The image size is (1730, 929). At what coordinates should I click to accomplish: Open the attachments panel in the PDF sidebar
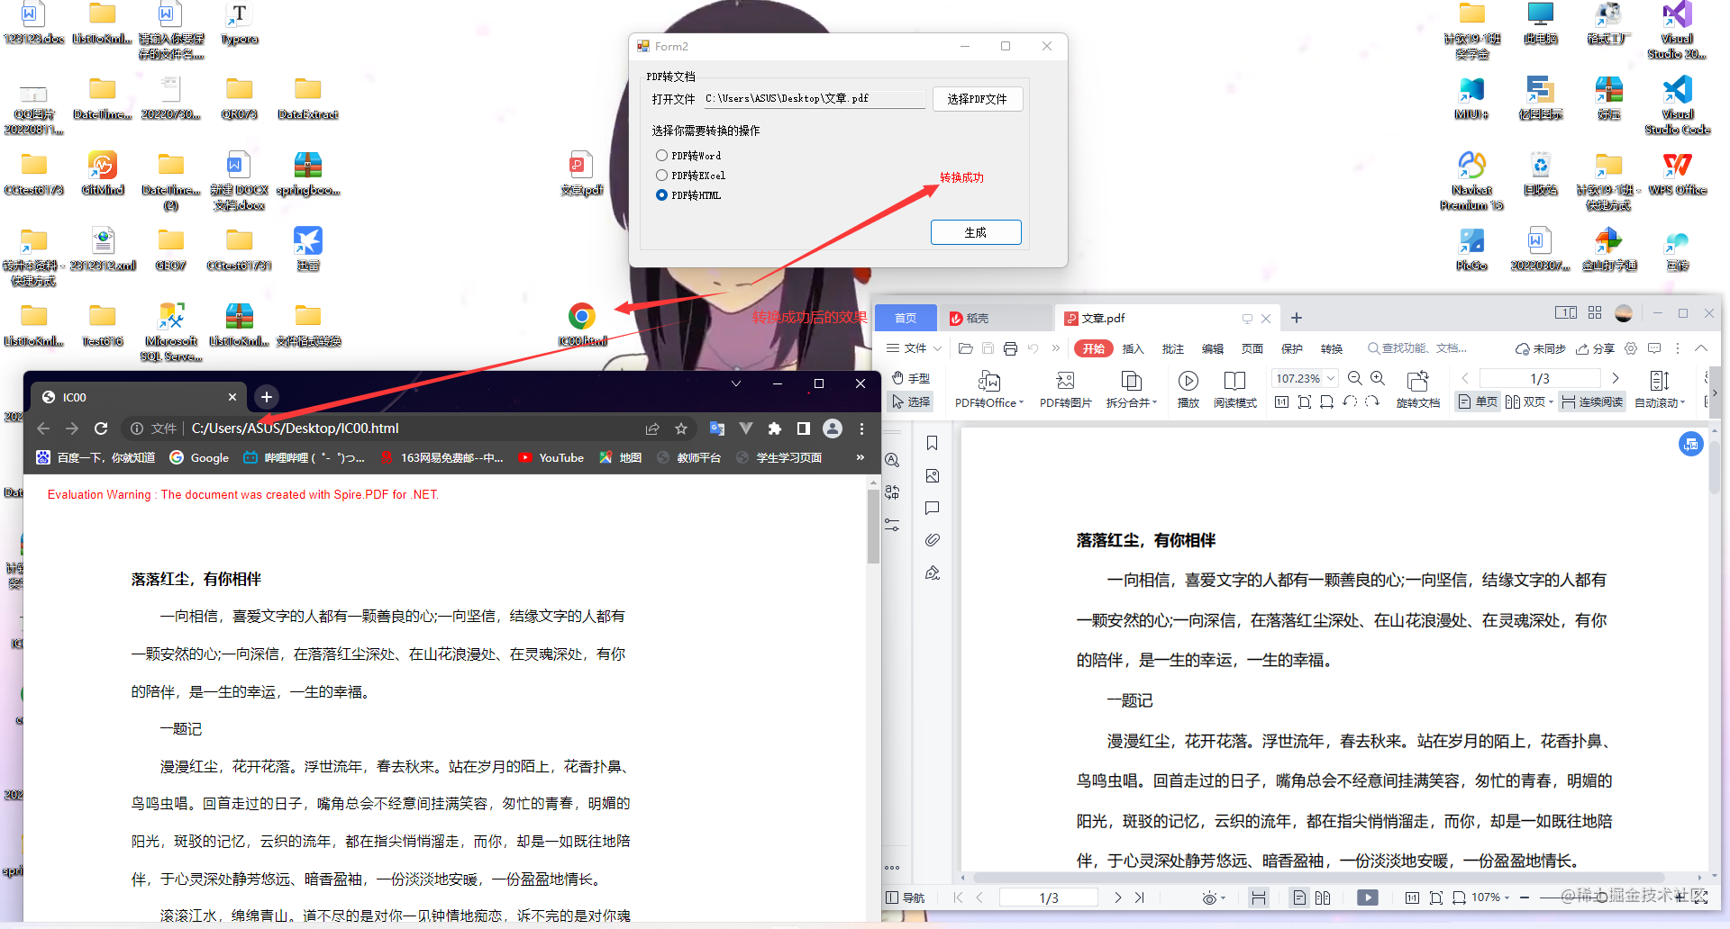932,539
